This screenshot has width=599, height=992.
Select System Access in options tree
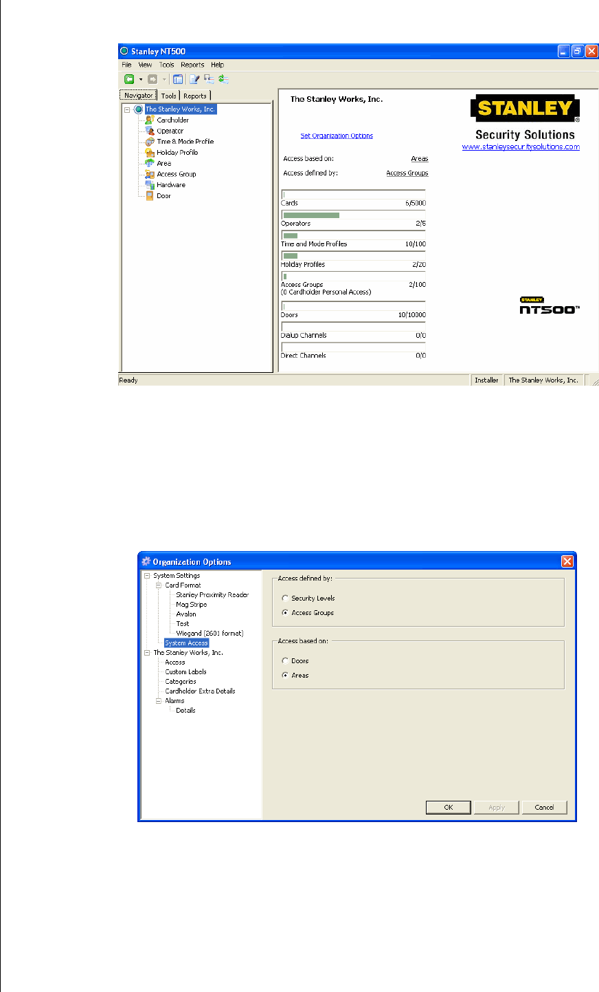[187, 643]
